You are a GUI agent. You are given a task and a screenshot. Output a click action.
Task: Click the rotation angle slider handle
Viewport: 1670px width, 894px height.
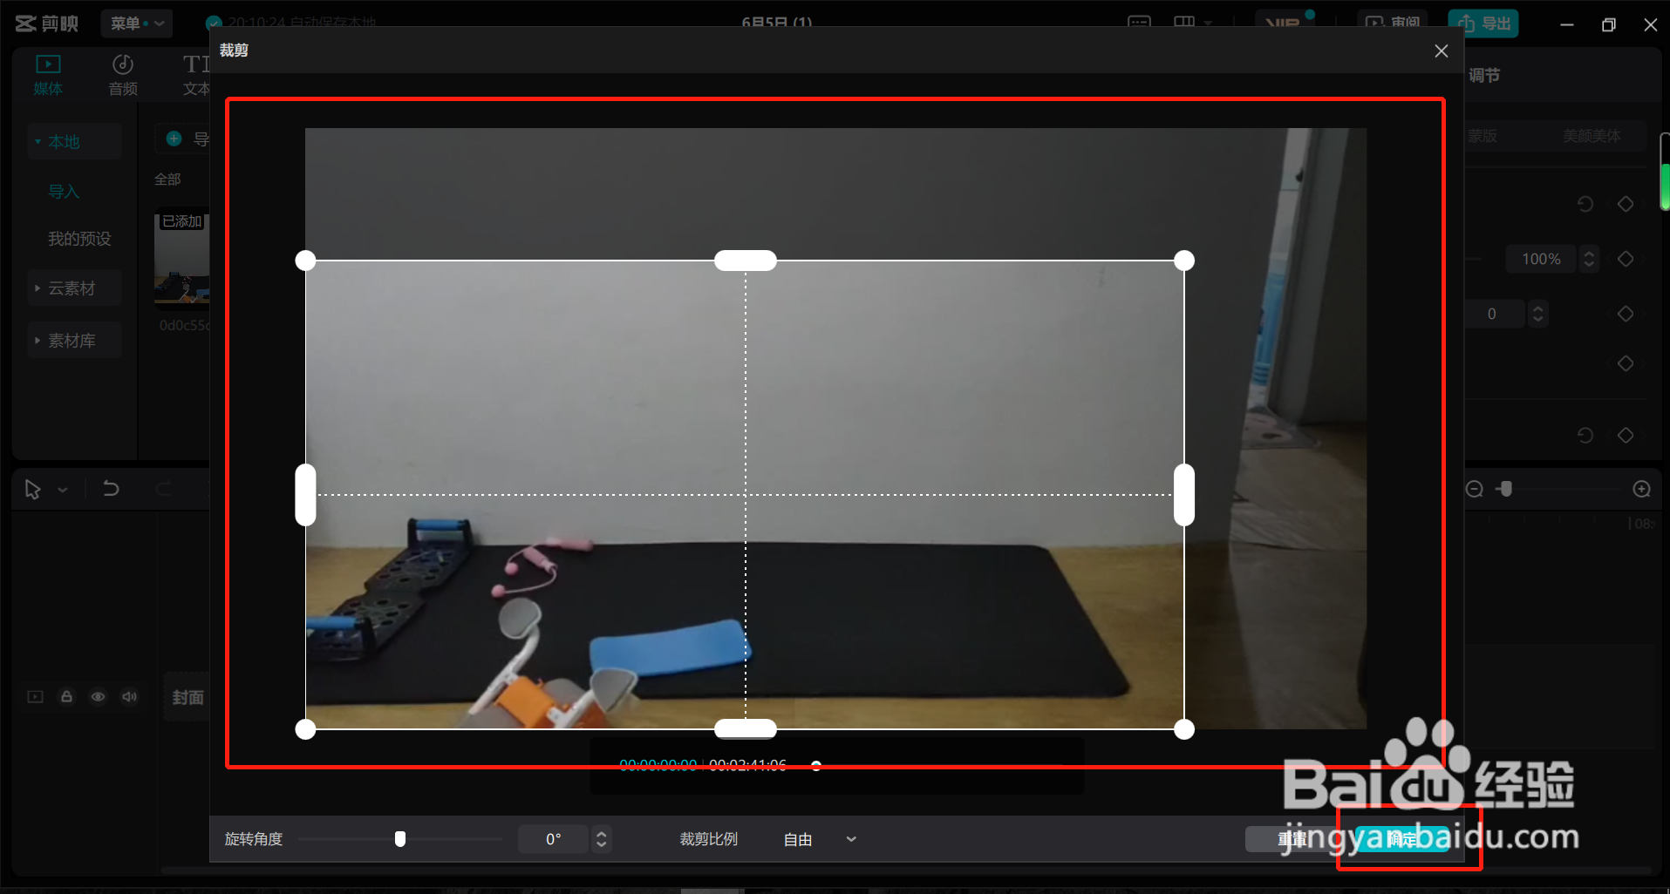pos(400,839)
